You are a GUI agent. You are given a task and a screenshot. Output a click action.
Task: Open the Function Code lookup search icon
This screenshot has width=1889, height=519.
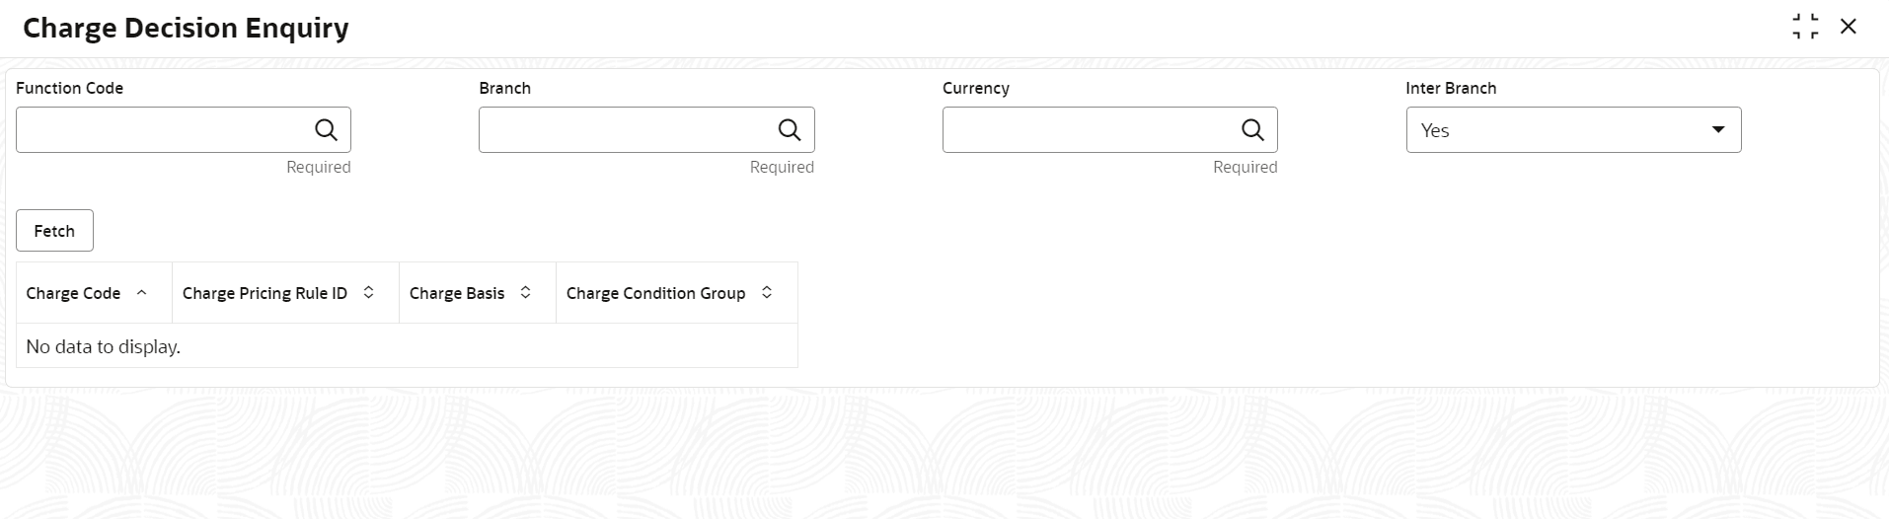326,130
